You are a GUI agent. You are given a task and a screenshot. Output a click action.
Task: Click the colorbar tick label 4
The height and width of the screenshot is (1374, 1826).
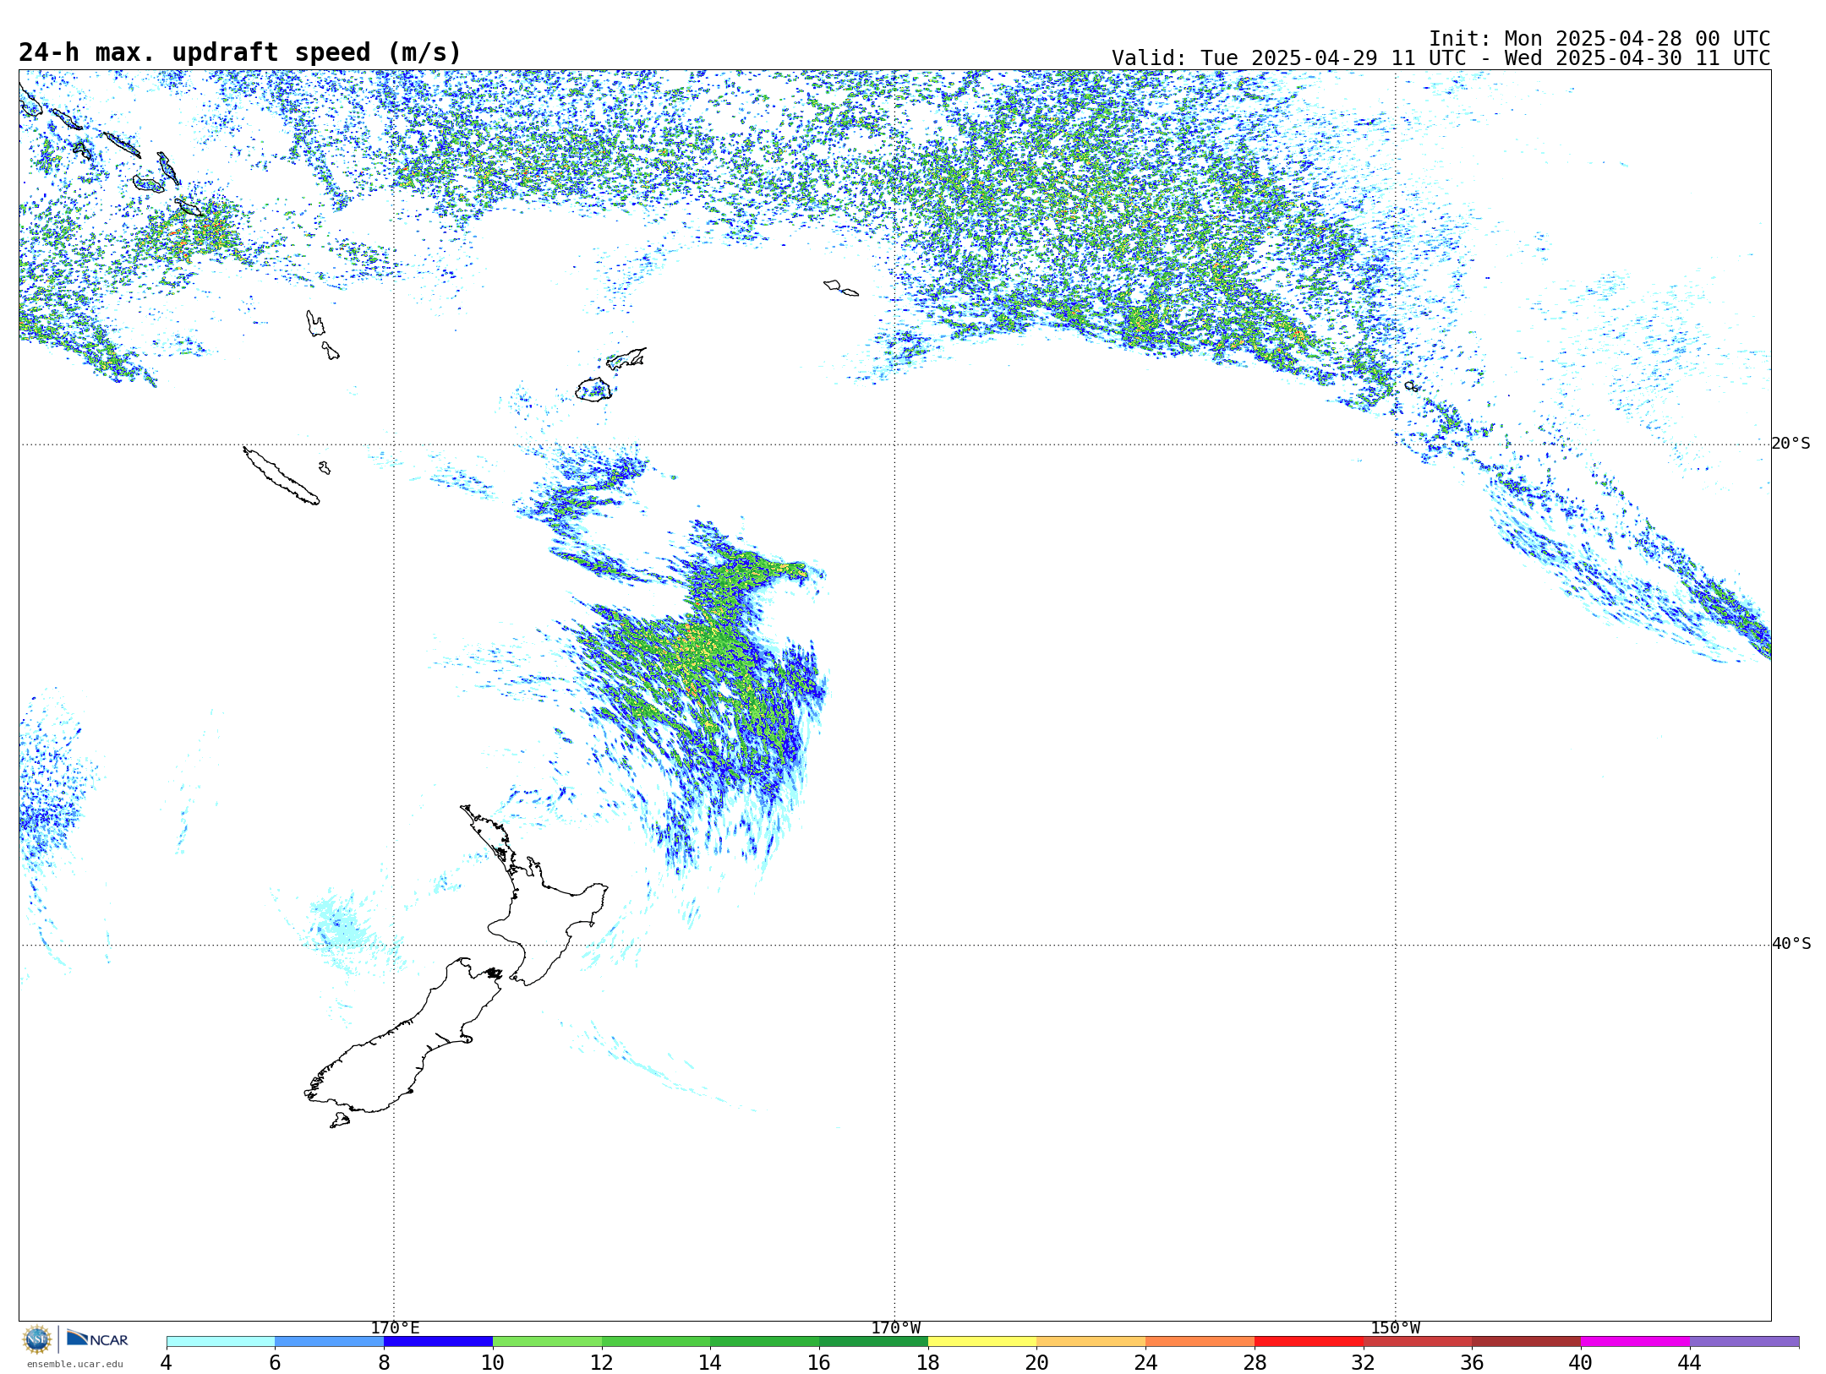167,1362
